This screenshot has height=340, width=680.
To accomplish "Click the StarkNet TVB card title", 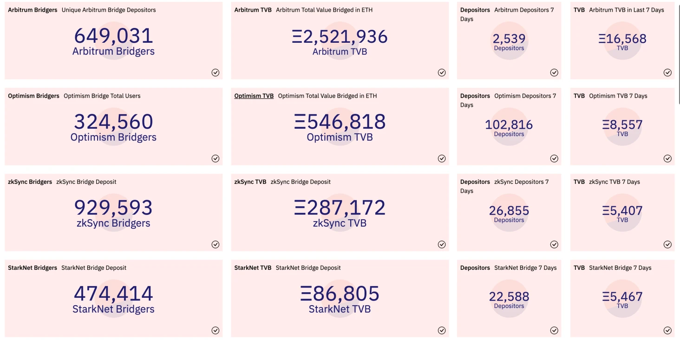I will click(x=253, y=268).
